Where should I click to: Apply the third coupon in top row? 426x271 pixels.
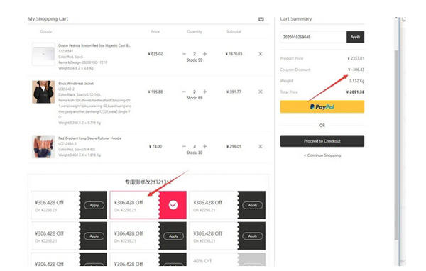pyautogui.click(x=252, y=205)
